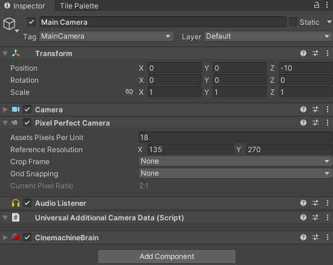Click Position X field
The height and width of the screenshot is (265, 333).
pos(175,68)
